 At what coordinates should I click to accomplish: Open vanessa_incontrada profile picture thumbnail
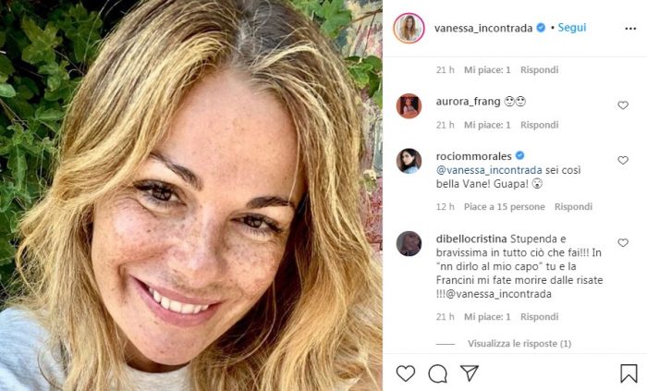[409, 28]
